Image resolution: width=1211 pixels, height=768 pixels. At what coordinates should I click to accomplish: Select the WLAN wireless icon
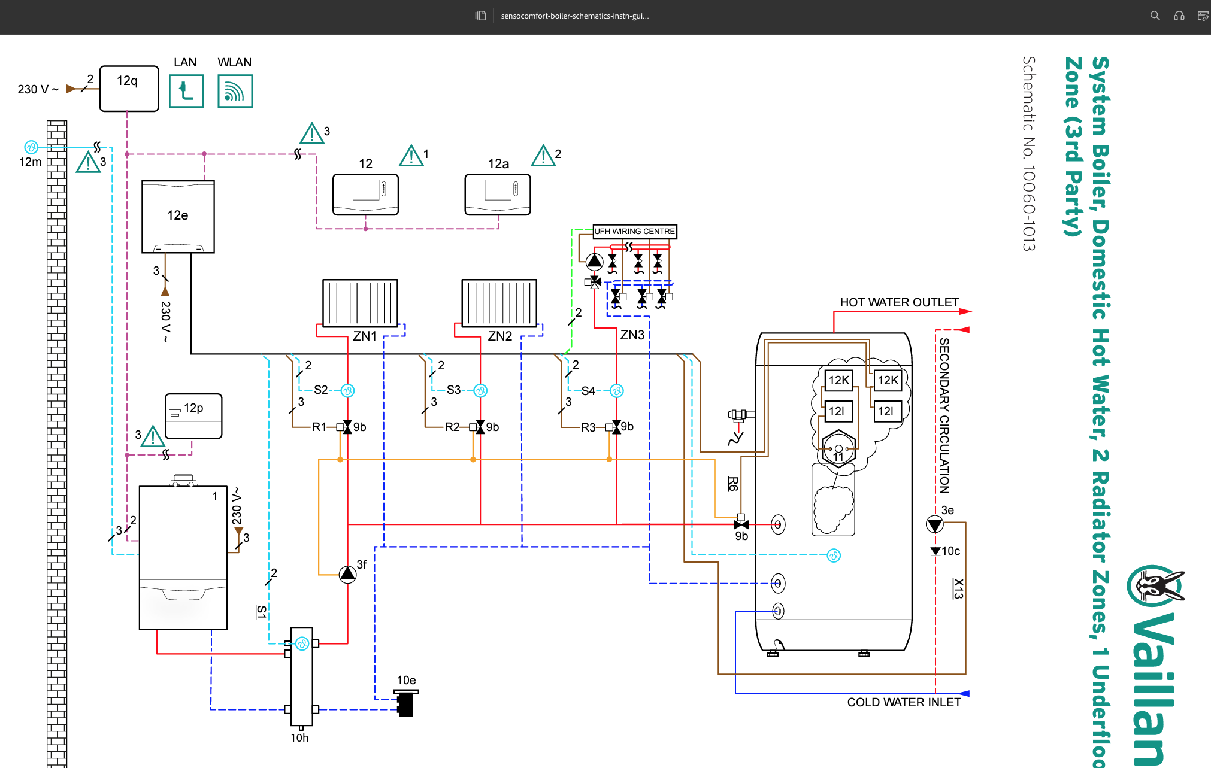pos(234,90)
